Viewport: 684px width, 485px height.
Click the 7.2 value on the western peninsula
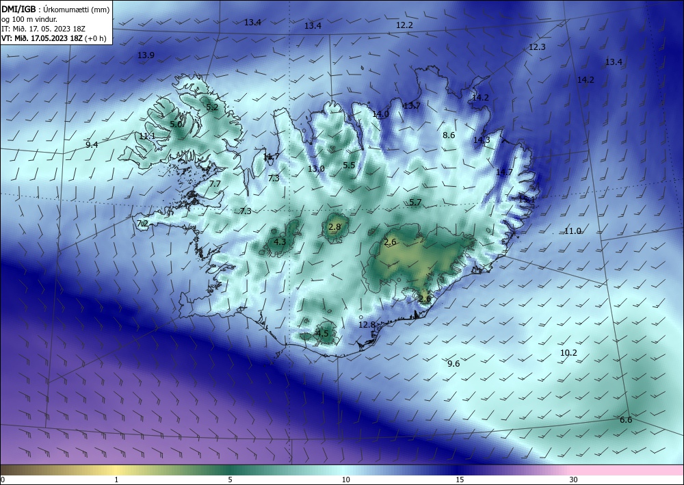pos(142,224)
